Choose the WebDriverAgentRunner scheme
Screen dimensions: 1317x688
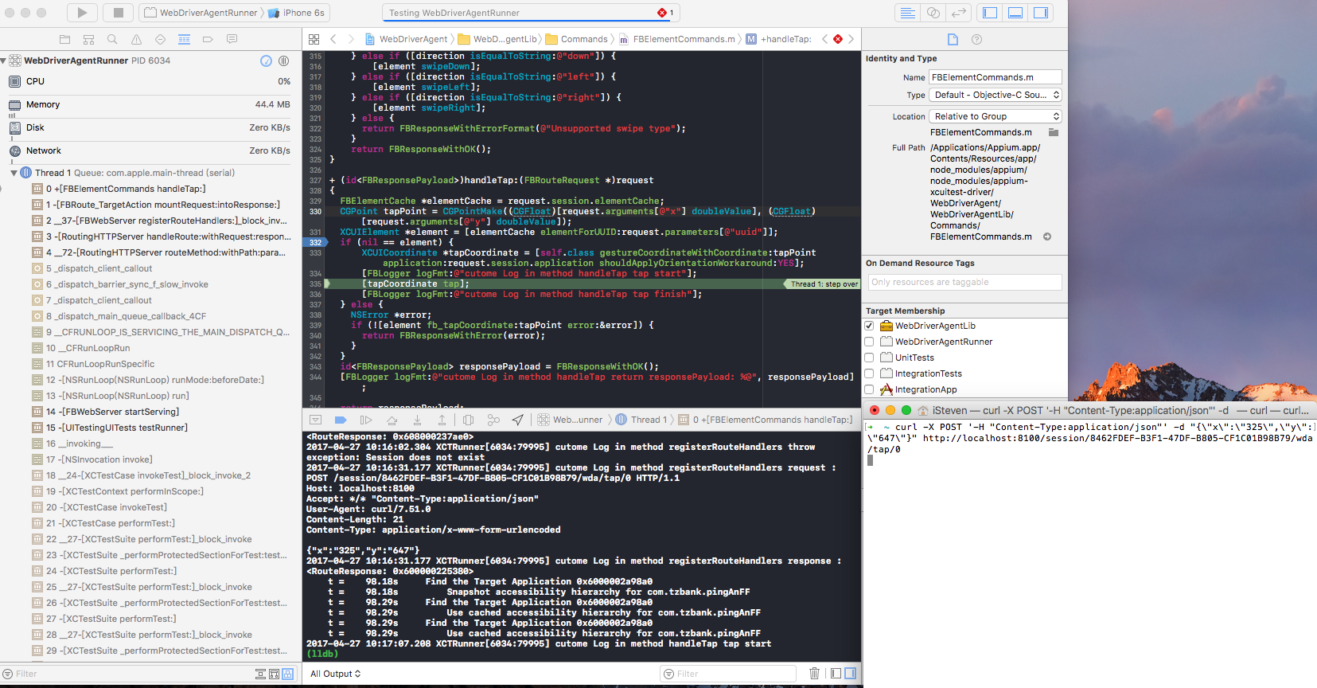[x=201, y=13]
